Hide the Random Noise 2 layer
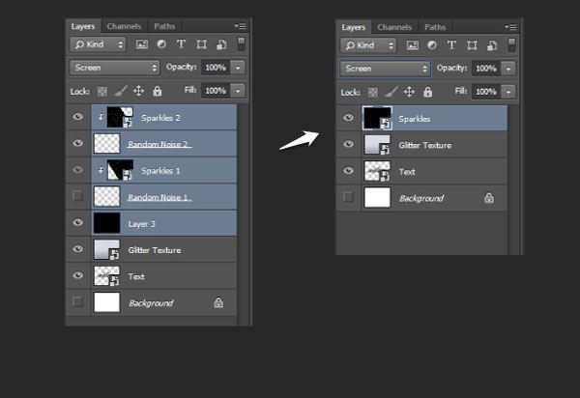The width and height of the screenshot is (580, 398). point(77,143)
